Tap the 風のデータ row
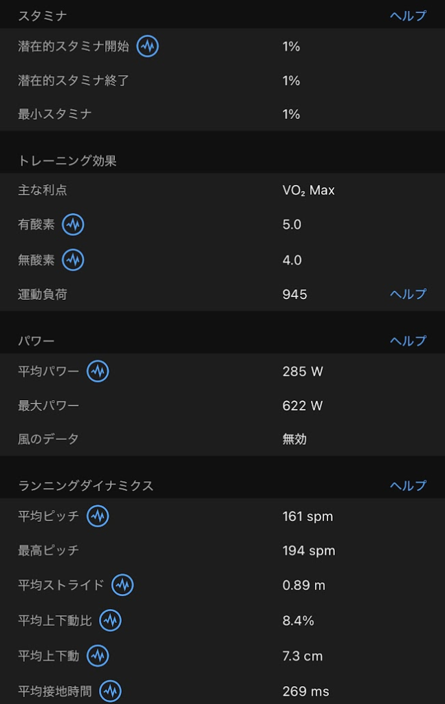 pyautogui.click(x=222, y=439)
